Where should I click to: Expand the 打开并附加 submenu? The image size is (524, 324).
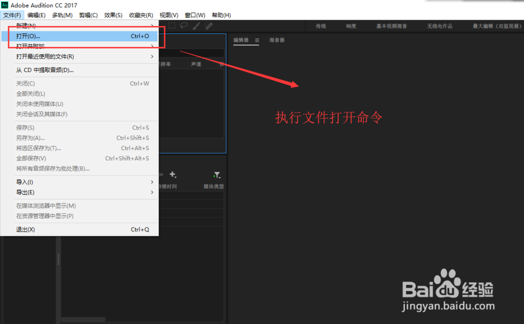(x=80, y=46)
